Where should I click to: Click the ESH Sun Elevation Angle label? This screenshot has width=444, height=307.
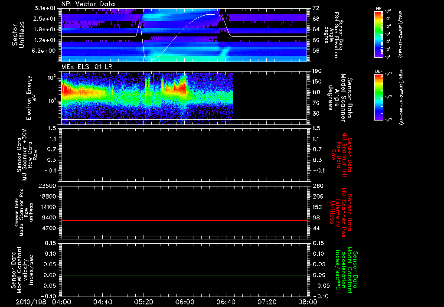point(334,35)
